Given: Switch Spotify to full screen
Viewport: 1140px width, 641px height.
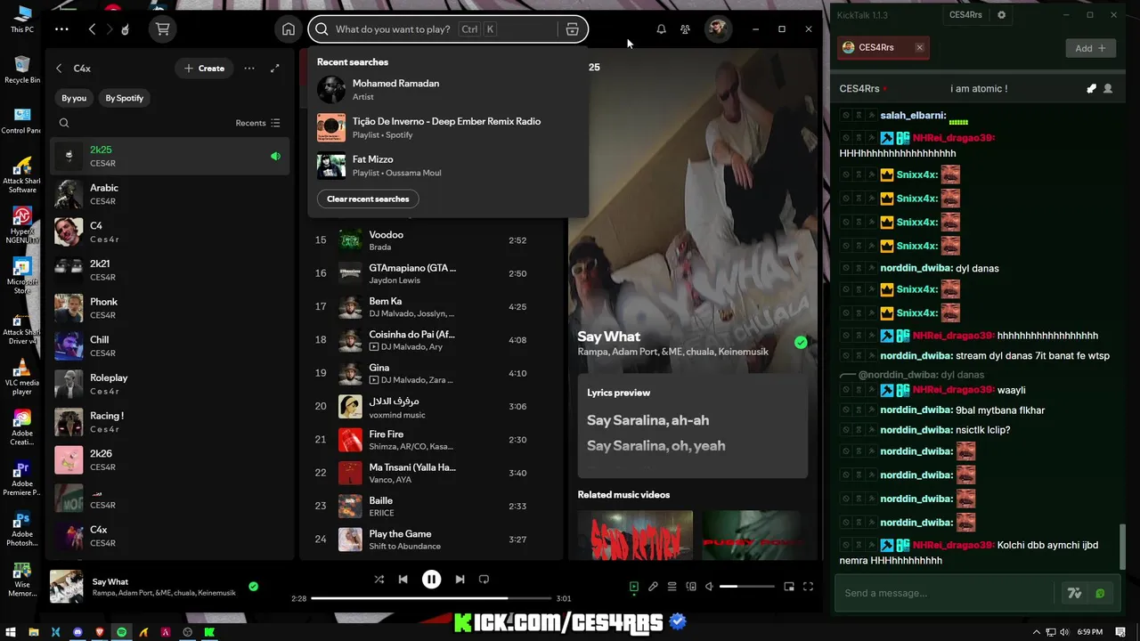Looking at the screenshot, I should pyautogui.click(x=809, y=587).
